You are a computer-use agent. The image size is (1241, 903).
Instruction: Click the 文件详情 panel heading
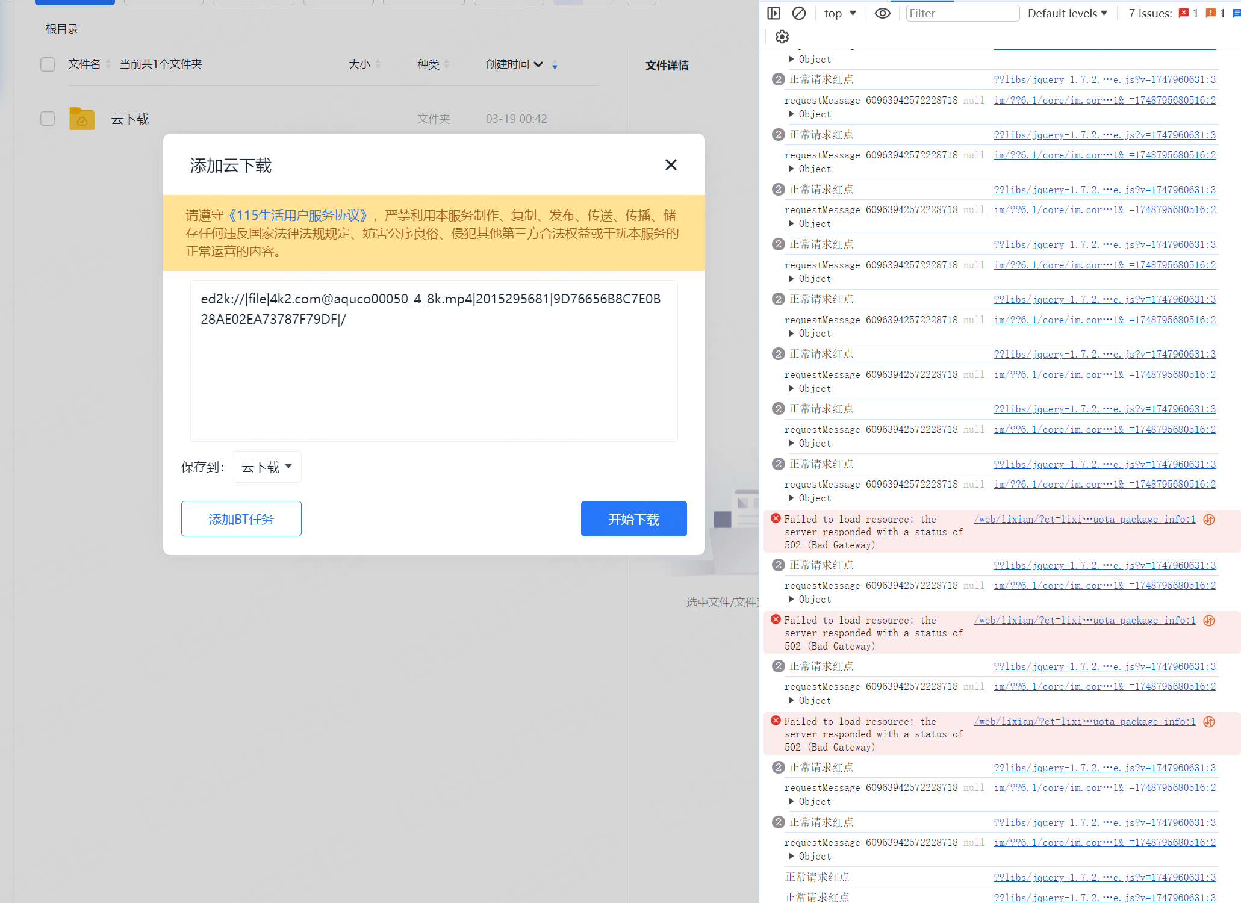[667, 66]
